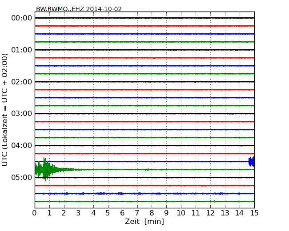
Task: Select the 00:00 y-axis time label
Action: pos(22,18)
